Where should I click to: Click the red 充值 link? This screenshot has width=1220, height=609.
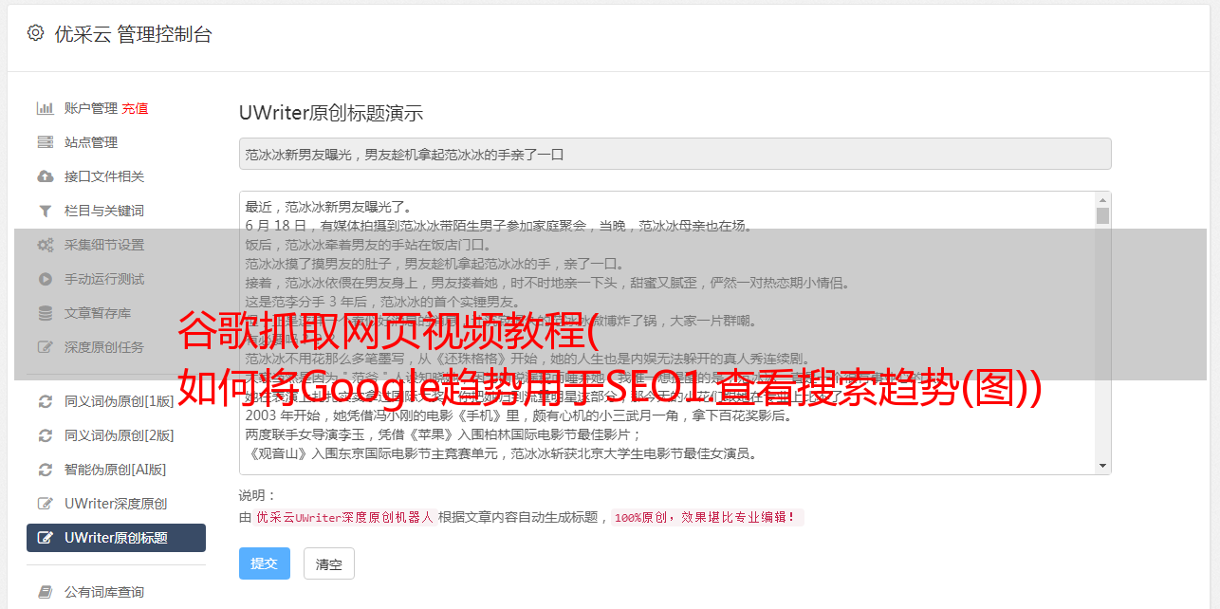135,108
